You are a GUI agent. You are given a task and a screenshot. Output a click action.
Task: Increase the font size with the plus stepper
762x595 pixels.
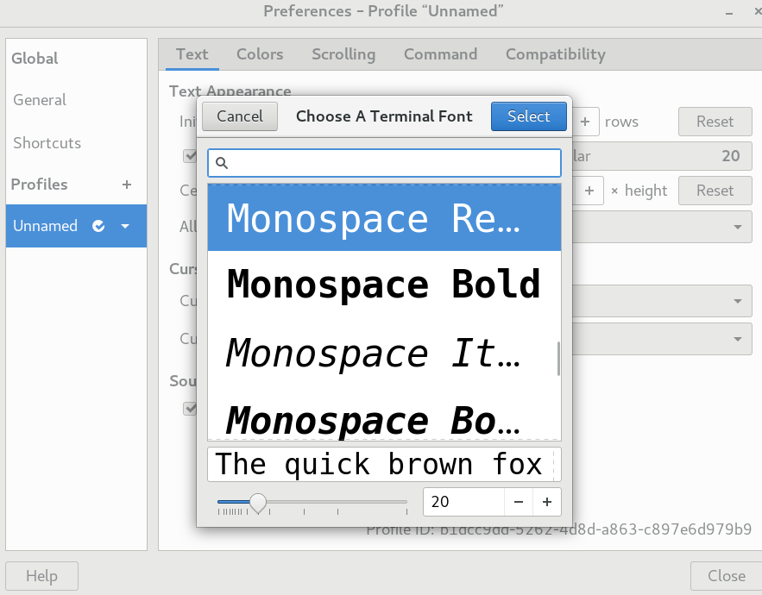point(547,501)
